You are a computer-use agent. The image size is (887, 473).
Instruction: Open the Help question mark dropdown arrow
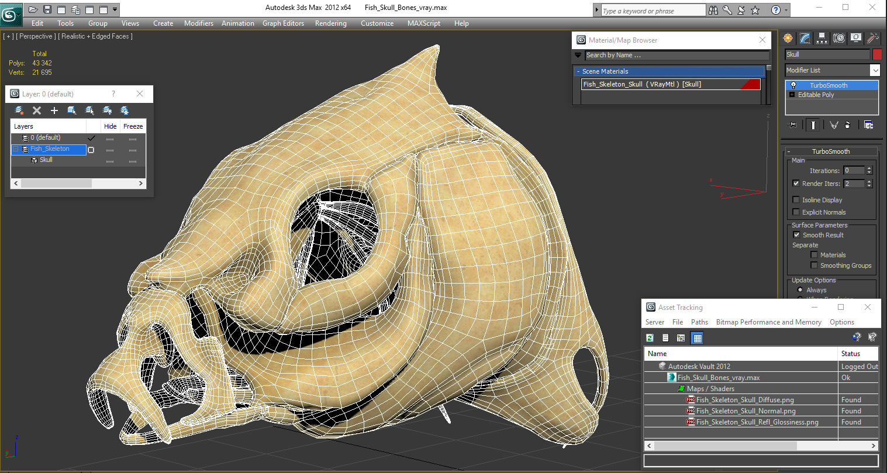coord(786,10)
